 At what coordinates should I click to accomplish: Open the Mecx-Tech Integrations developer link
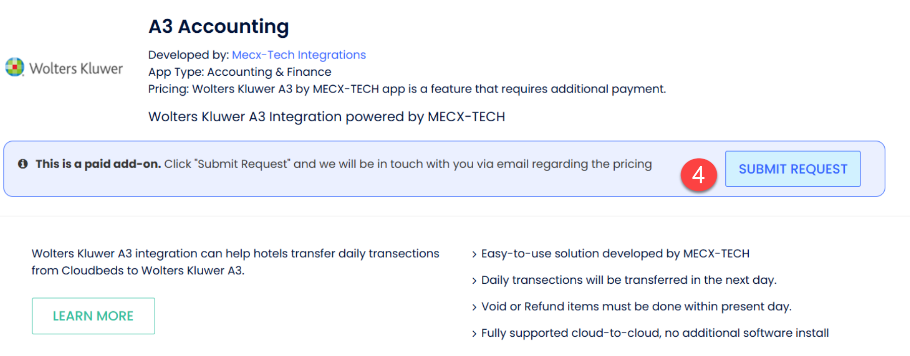pos(299,55)
